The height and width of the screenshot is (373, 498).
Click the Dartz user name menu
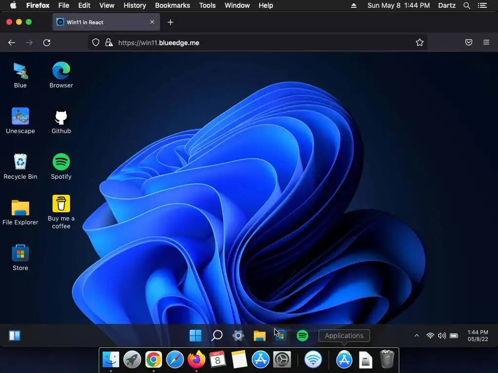[446, 5]
